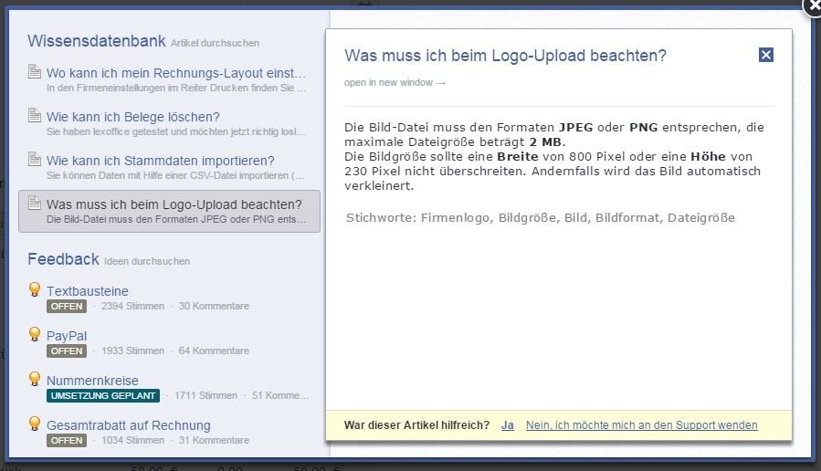Screen dimensions: 821x471
Task: Open the Textbausteine feedback idea
Action: pyautogui.click(x=88, y=291)
